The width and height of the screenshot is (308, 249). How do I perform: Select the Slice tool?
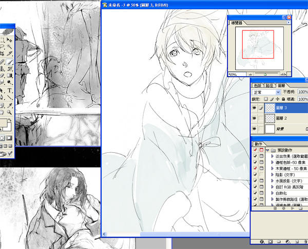pyautogui.click(x=9, y=54)
